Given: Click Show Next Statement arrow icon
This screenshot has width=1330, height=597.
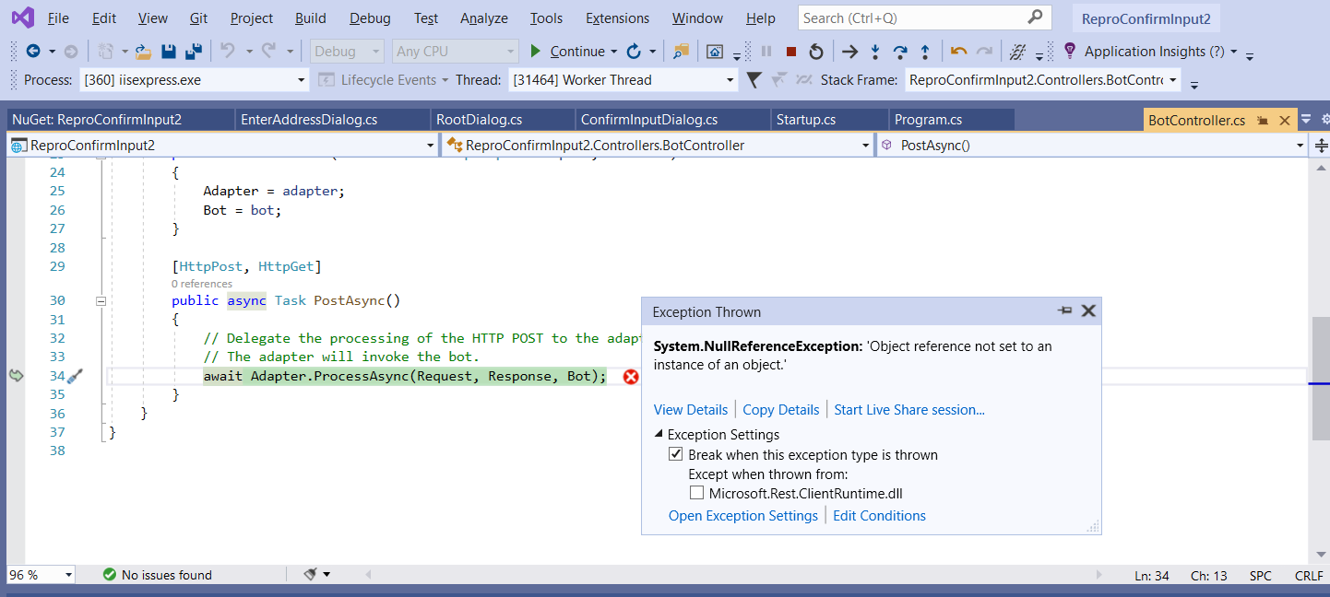Looking at the screenshot, I should tap(849, 52).
